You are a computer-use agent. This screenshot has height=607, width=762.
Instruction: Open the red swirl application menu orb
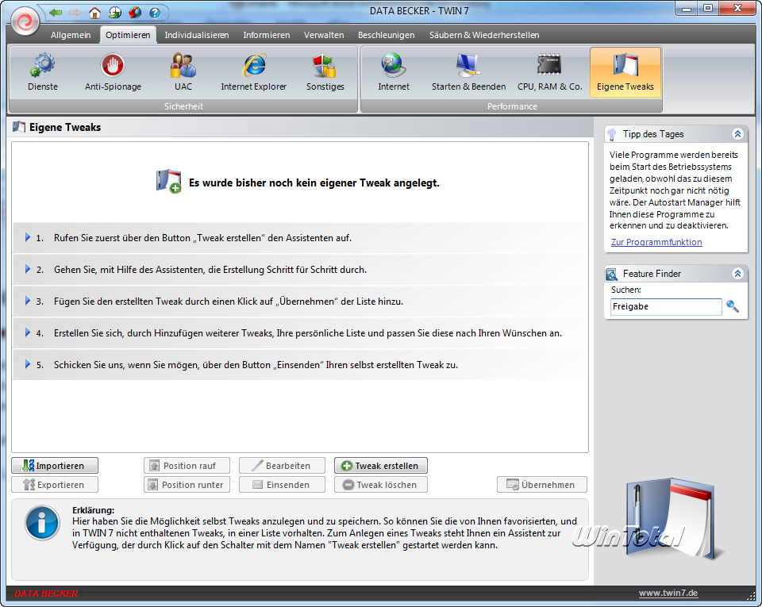[x=25, y=21]
